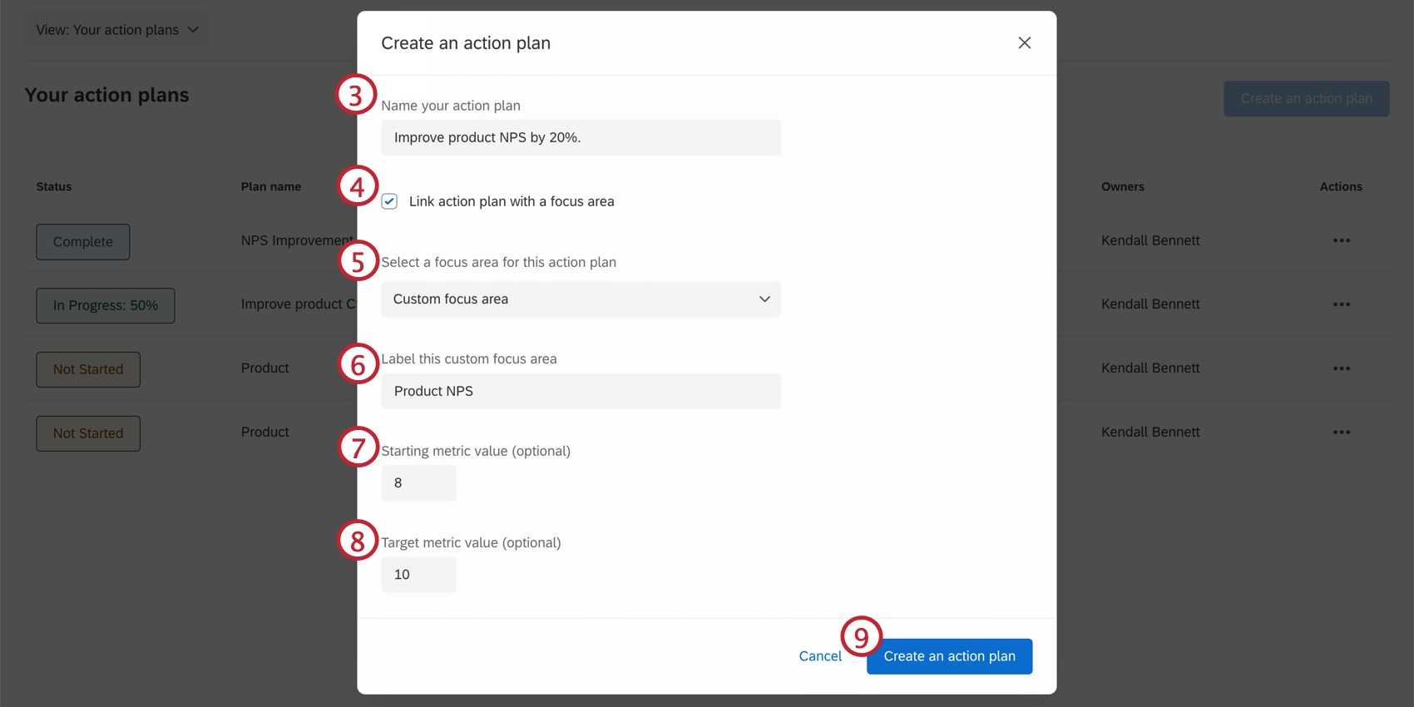Click the action plan name input field
This screenshot has height=707, width=1414.
580,137
